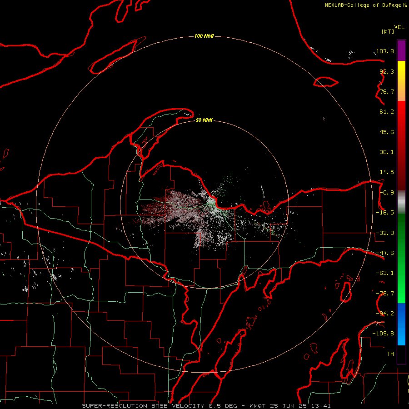The width and height of the screenshot is (409, 409).
Task: Click the TH legend label
Action: tap(390, 354)
